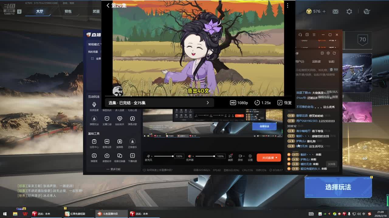
Task: Open 钻粉助手 diamond fan assistant
Action: pos(120,120)
